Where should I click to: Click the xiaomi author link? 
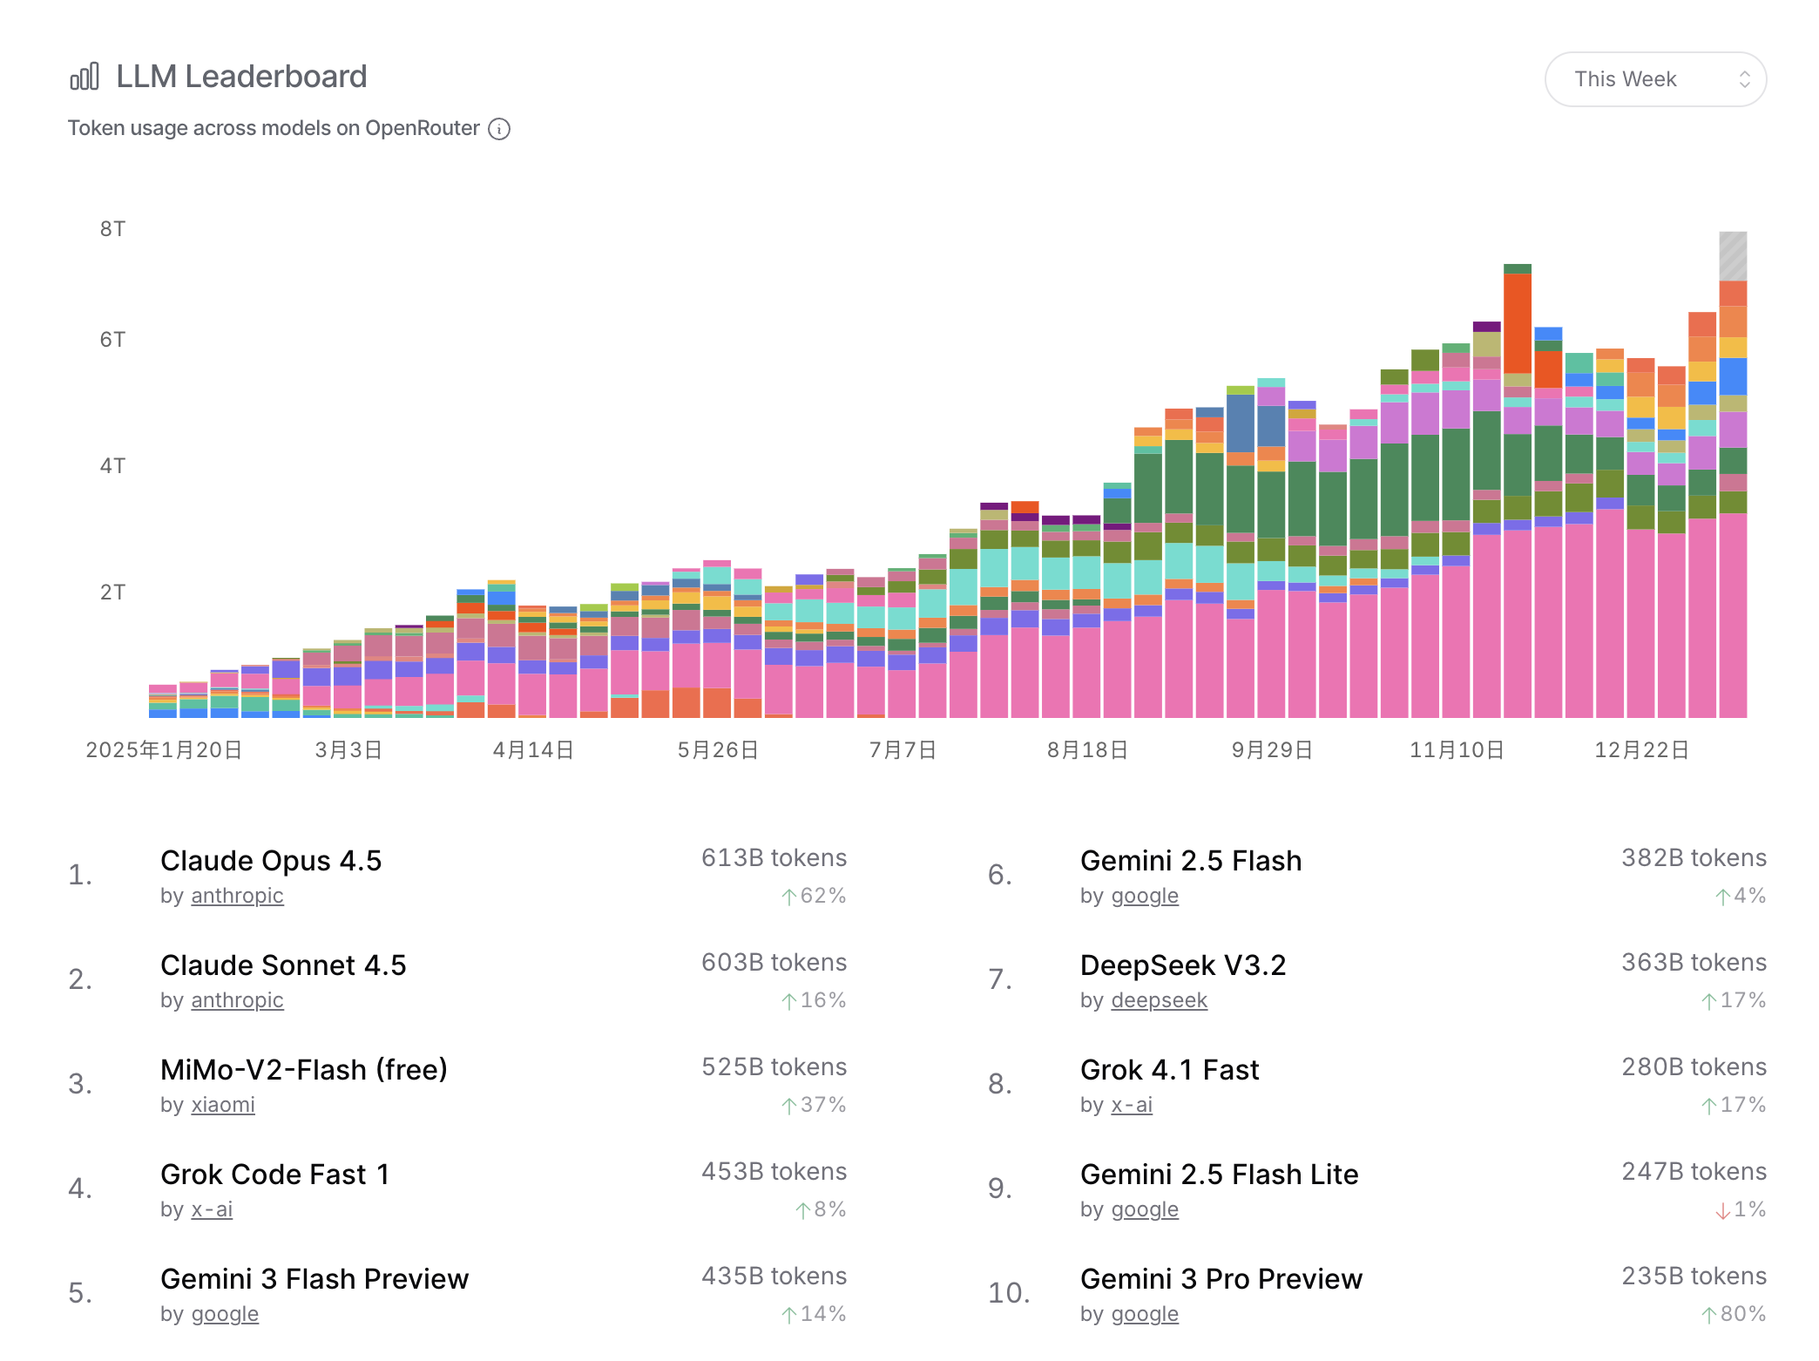(x=223, y=1105)
